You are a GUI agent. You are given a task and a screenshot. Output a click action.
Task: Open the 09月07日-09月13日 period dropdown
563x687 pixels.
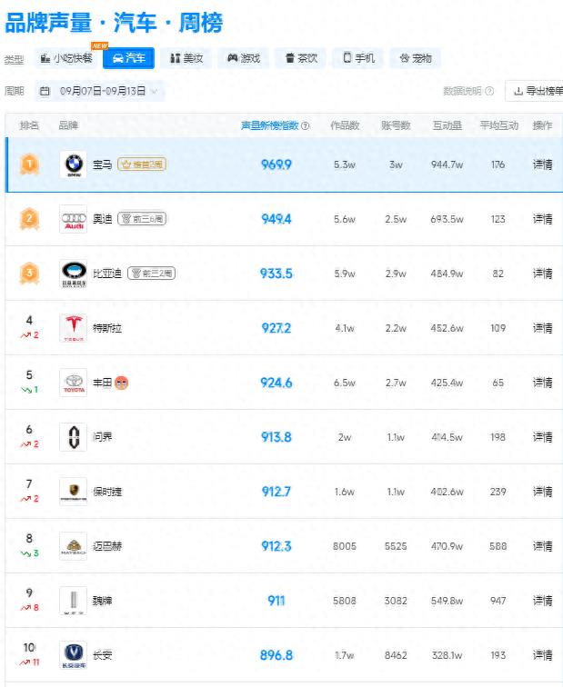click(x=99, y=91)
